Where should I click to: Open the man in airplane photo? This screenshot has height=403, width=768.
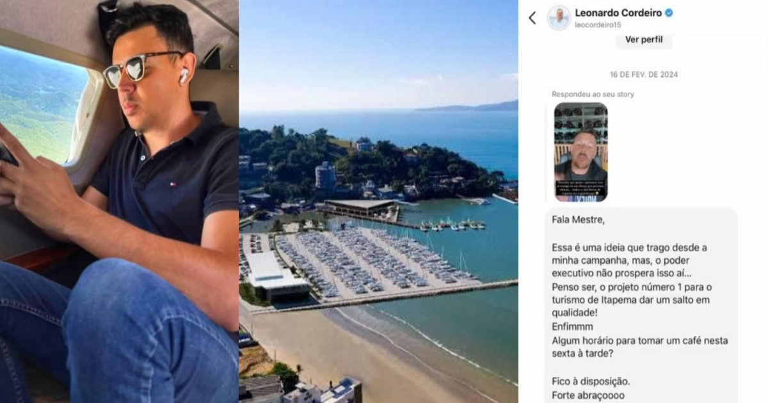119,201
